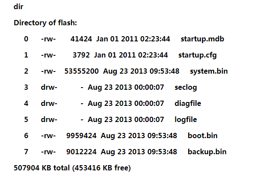
Task: Click the index number 7 entry
Action: [26, 152]
